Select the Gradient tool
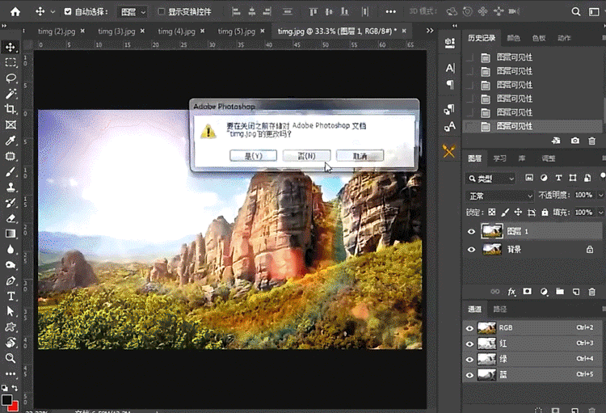606x413 pixels. [x=11, y=234]
